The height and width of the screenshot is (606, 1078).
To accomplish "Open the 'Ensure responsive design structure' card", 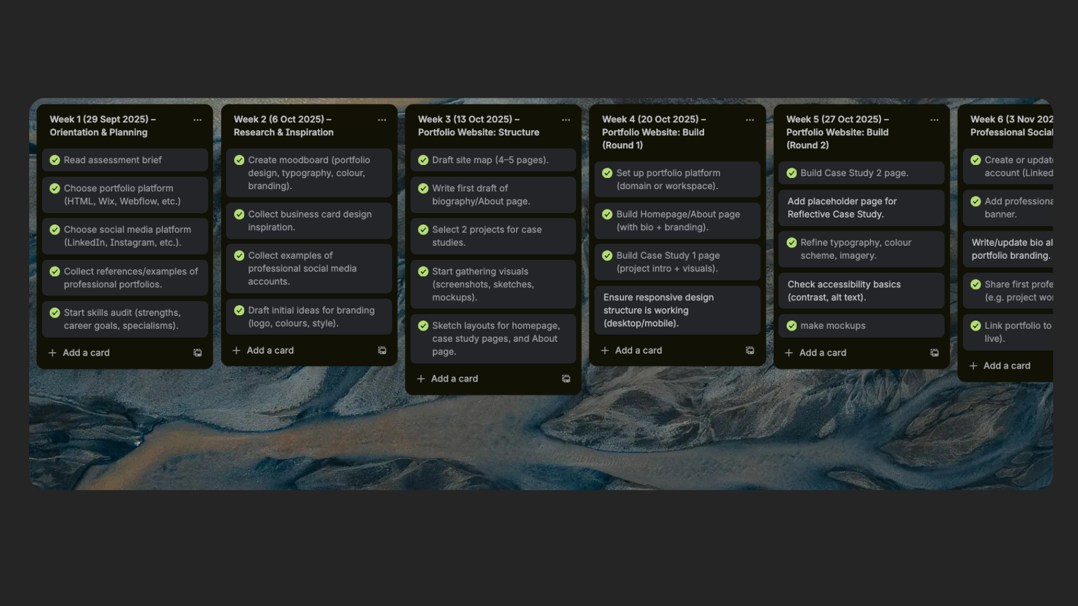I will [677, 310].
